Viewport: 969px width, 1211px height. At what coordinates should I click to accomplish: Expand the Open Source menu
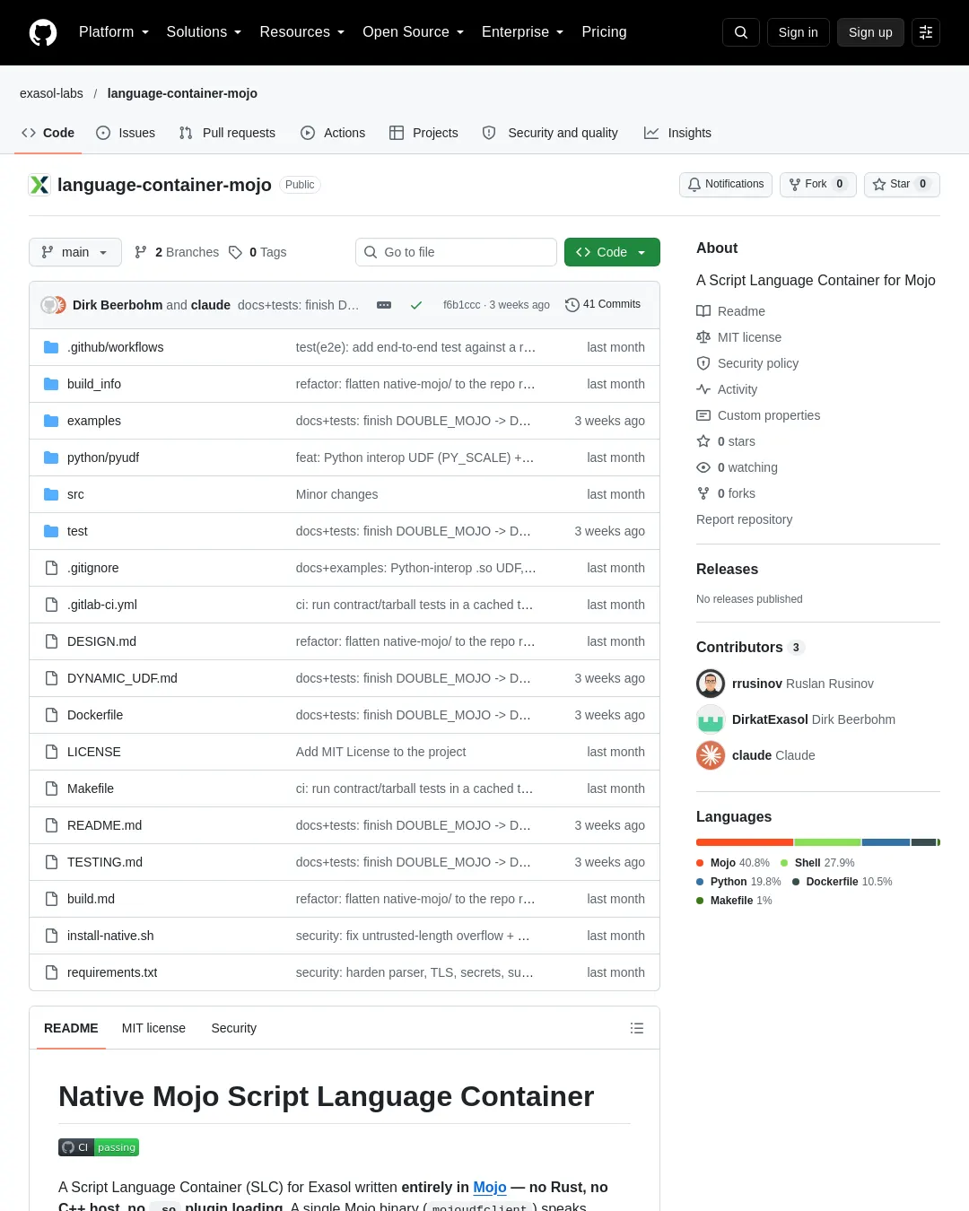click(414, 32)
